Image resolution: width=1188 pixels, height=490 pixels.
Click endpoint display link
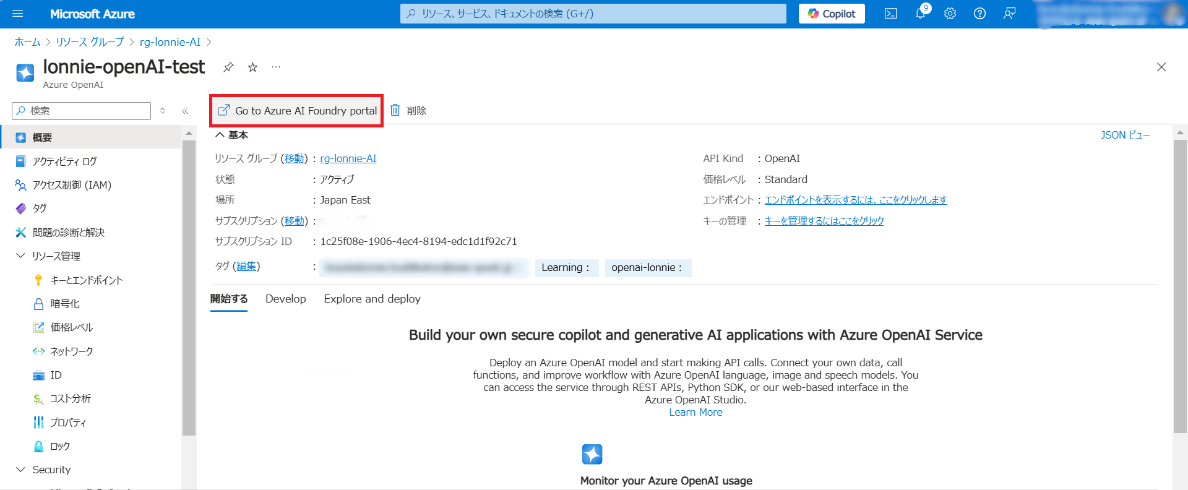tap(856, 200)
